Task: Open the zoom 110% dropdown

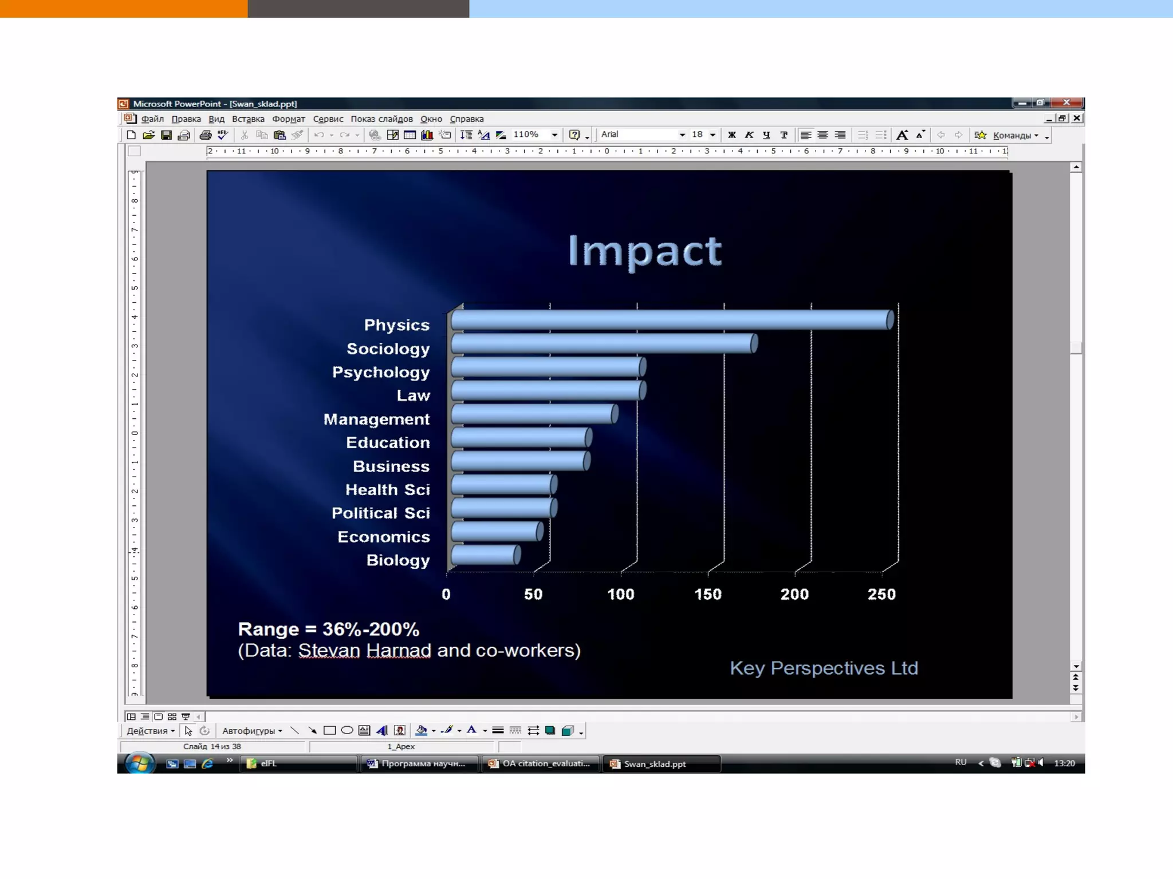Action: pyautogui.click(x=554, y=135)
